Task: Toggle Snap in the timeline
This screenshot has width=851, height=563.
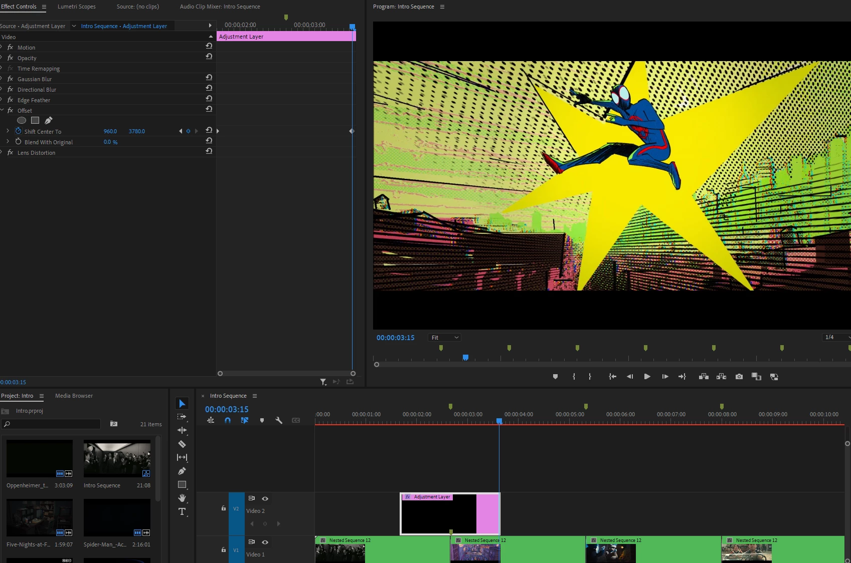Action: (x=228, y=420)
